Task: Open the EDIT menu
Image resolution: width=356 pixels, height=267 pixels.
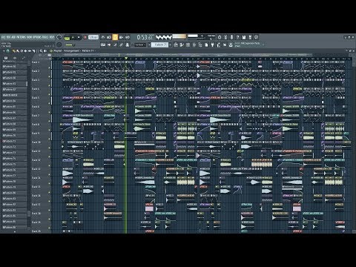Action: 8,37
